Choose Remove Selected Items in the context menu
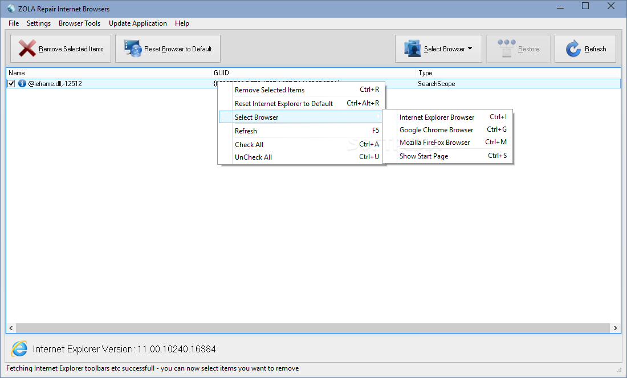This screenshot has width=627, height=378. coord(302,90)
